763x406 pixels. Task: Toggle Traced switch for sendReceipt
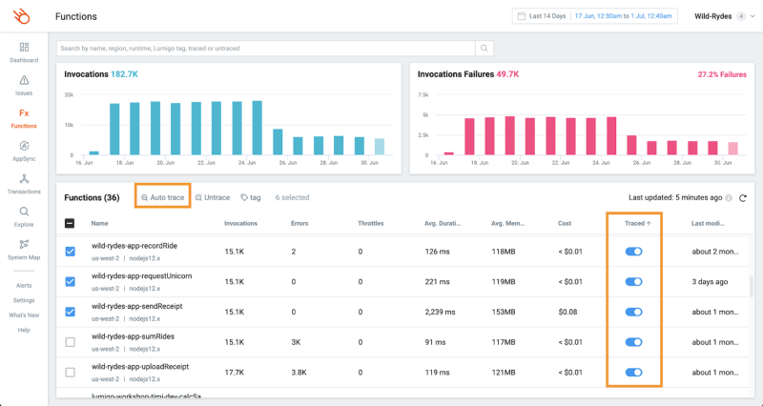pyautogui.click(x=633, y=312)
